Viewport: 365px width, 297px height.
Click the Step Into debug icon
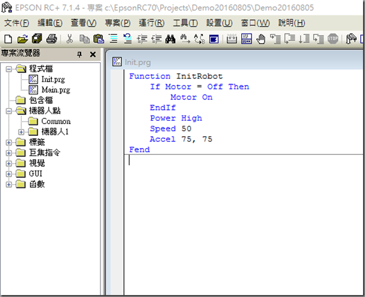click(x=275, y=39)
